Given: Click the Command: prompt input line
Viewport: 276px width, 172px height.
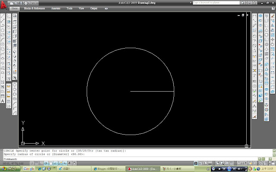Looking at the screenshot, I should point(130,159).
